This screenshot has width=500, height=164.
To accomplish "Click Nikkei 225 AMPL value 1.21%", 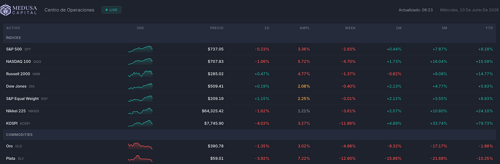I will coord(304,111).
